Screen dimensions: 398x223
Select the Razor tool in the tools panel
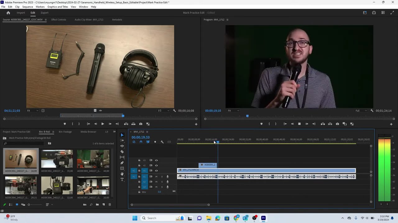(122, 152)
